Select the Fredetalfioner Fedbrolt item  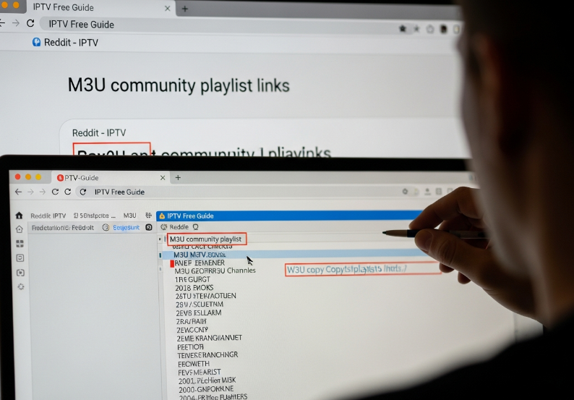tap(63, 228)
